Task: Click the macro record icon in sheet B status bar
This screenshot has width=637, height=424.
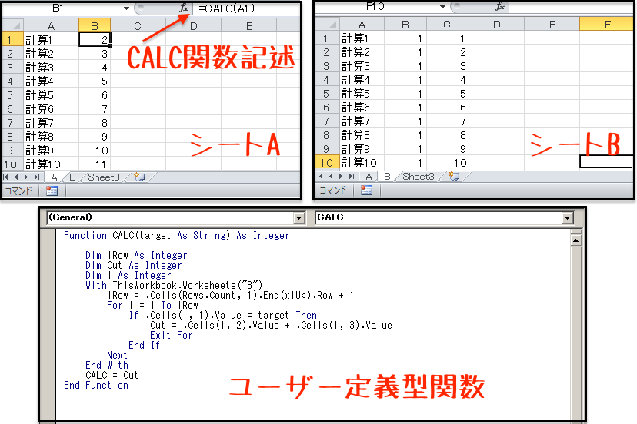Action: [x=366, y=190]
